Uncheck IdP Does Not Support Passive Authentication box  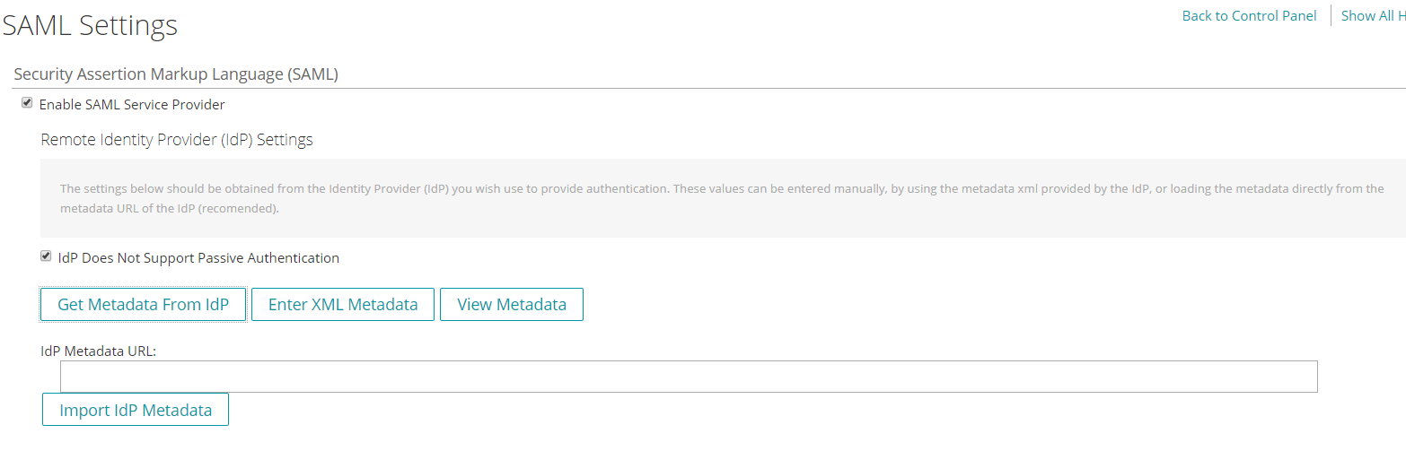click(46, 256)
